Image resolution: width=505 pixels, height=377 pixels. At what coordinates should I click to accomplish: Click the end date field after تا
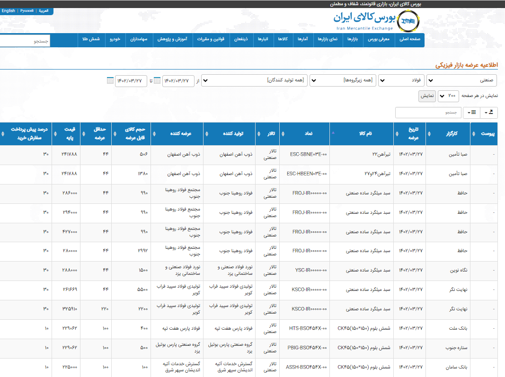pos(131,81)
